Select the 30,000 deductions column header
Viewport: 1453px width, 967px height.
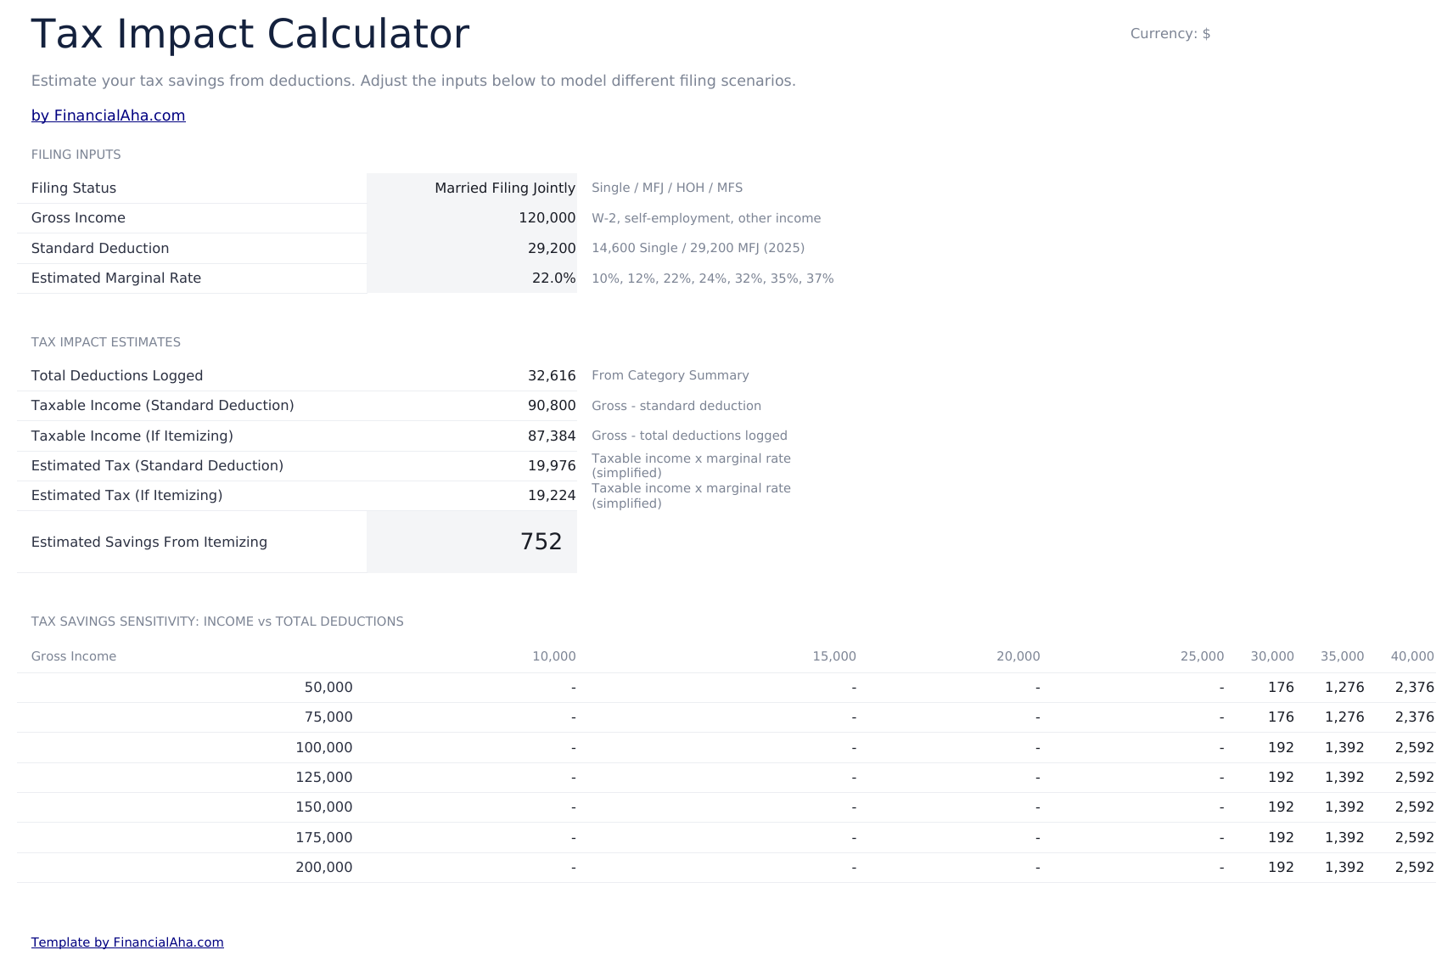pos(1272,656)
